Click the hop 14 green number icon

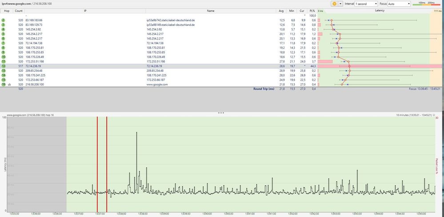tap(4, 75)
